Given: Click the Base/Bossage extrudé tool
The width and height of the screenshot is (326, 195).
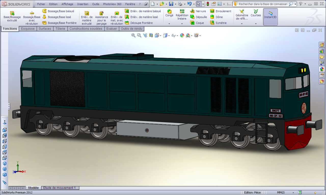Looking at the screenshot, I should (12, 17).
